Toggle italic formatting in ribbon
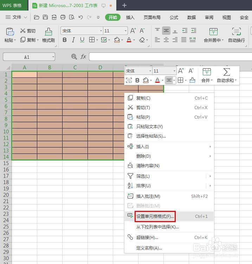Image resolution: width=252 pixels, height=264 pixels. click(73, 40)
